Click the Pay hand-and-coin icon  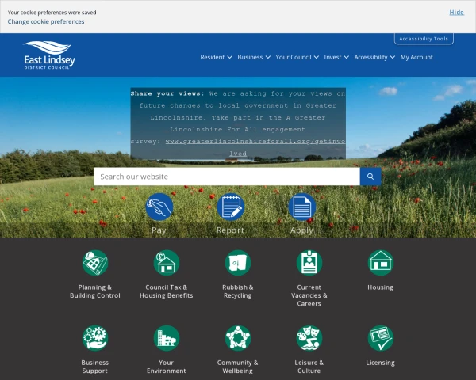point(159,207)
